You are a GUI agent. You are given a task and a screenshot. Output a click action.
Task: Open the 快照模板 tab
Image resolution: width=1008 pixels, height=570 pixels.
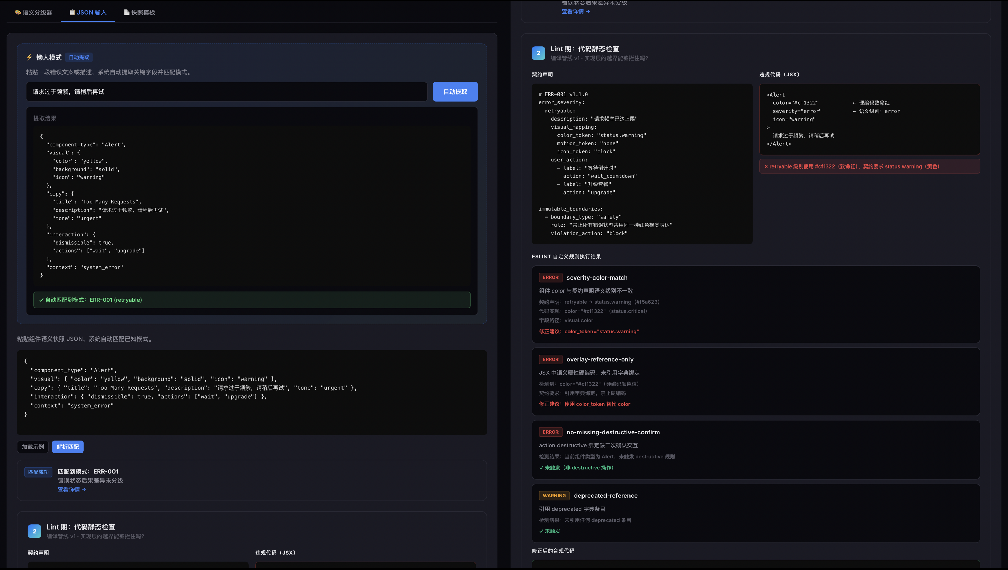pyautogui.click(x=140, y=13)
